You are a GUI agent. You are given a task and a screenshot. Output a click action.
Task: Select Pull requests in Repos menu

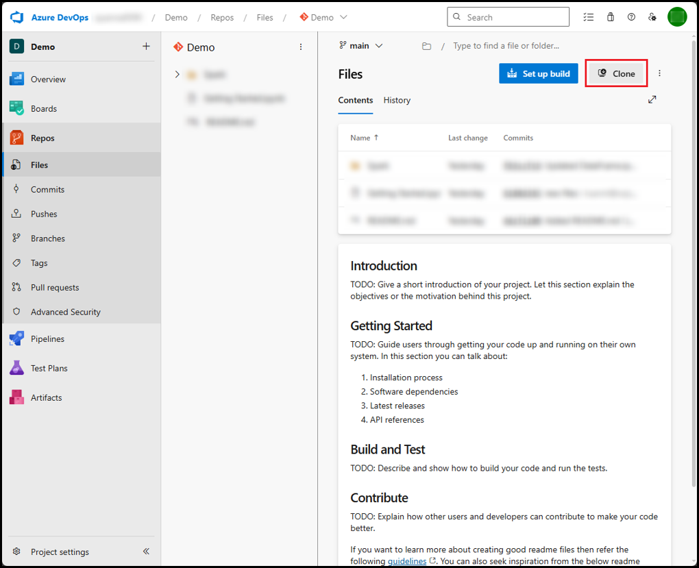[x=55, y=287]
